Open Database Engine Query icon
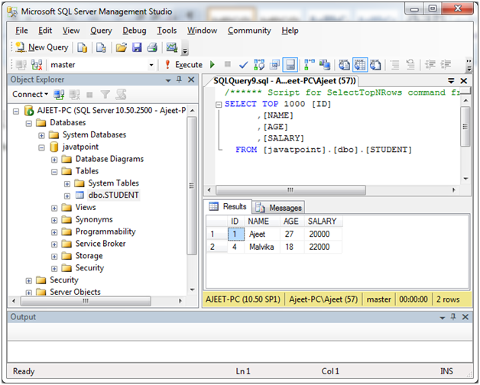 (x=82, y=47)
